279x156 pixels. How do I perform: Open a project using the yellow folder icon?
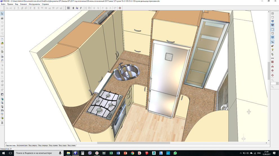point(2,43)
